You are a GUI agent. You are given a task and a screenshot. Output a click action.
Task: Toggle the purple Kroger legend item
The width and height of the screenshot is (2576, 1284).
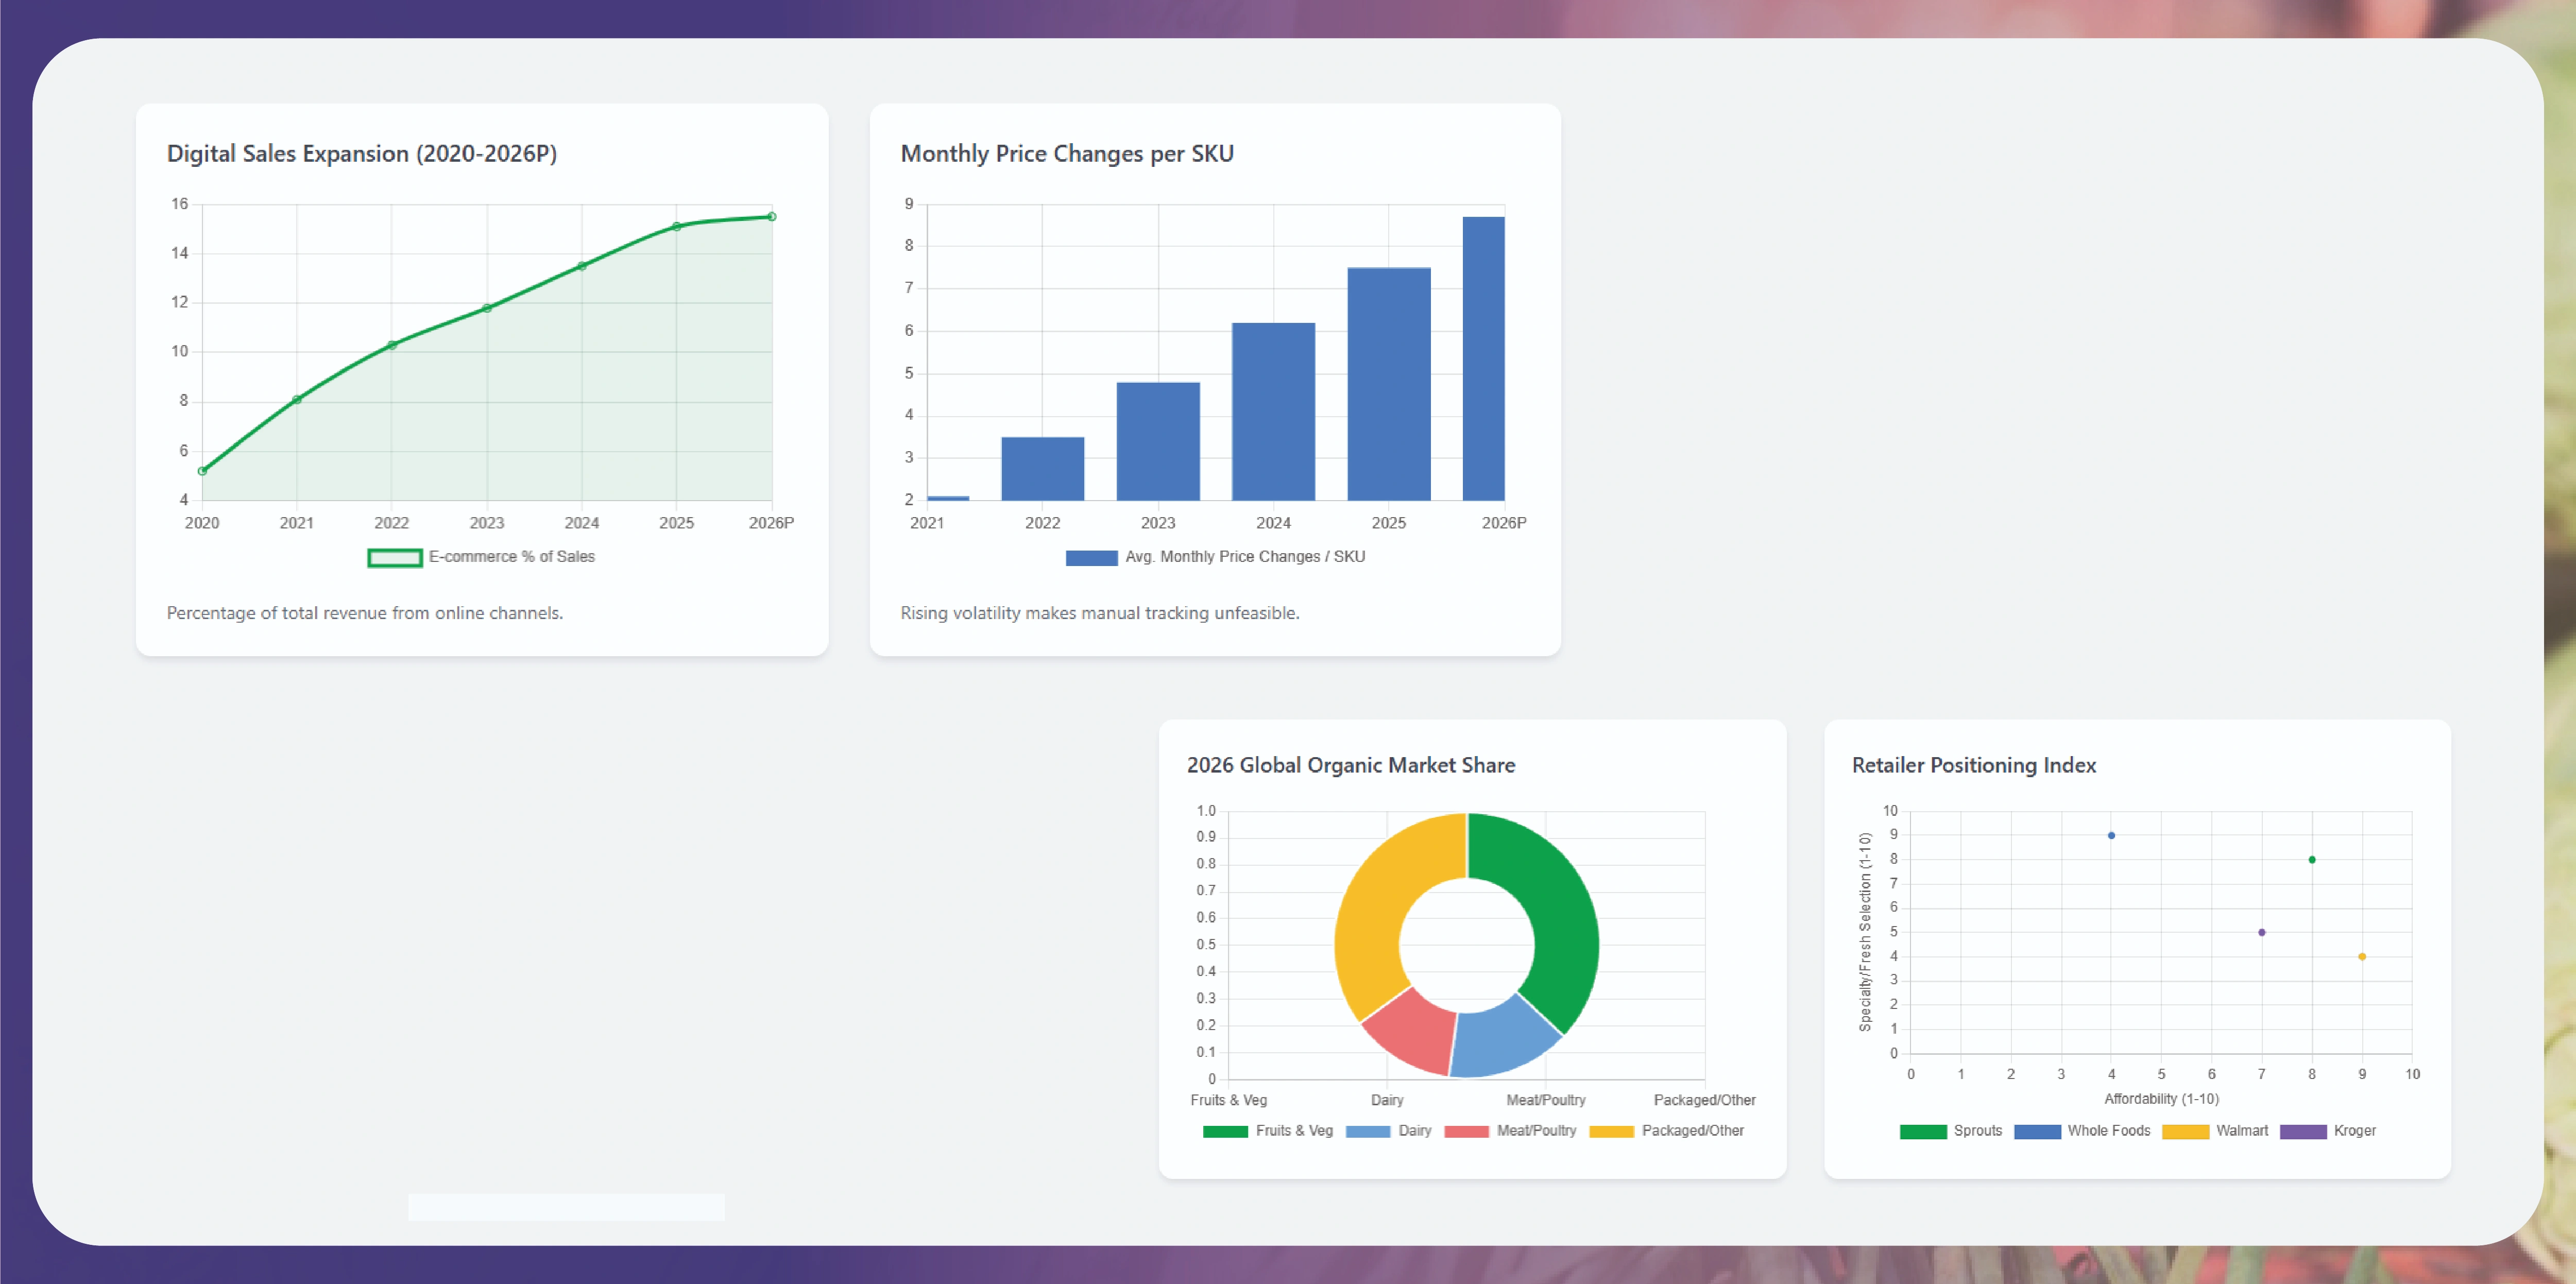[2303, 1131]
